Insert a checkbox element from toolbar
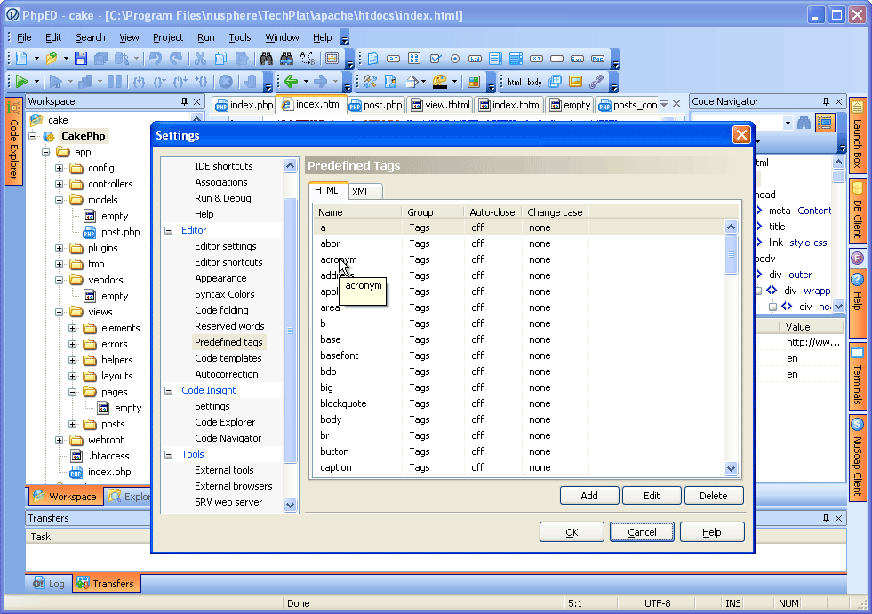 [435, 59]
